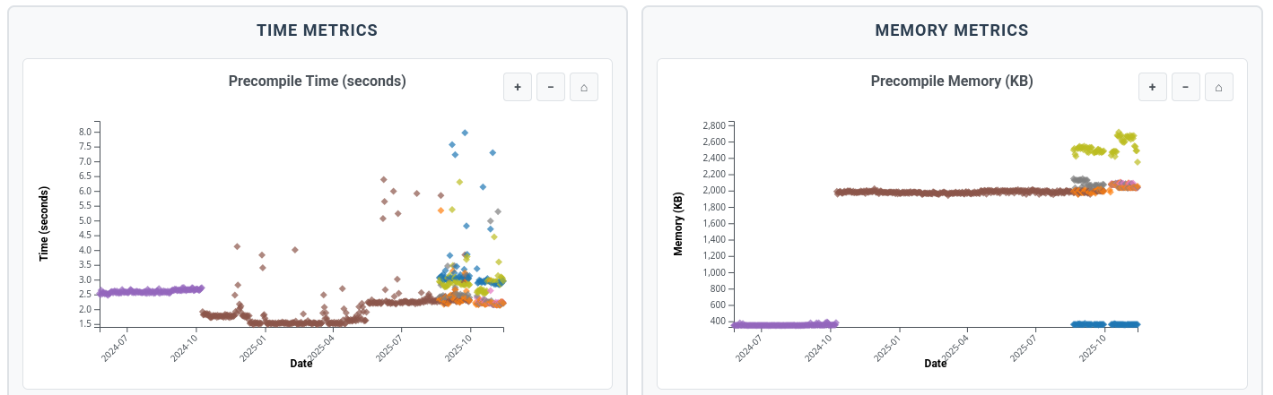
Task: Zoom out of the Precompile Time chart
Action: point(551,87)
